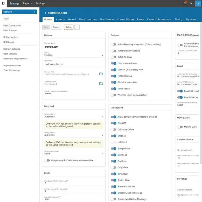Image resolution: width=202 pixels, height=202 pixels.
Task: Toggle SmarterMail Chat
Action: [x=113, y=186]
